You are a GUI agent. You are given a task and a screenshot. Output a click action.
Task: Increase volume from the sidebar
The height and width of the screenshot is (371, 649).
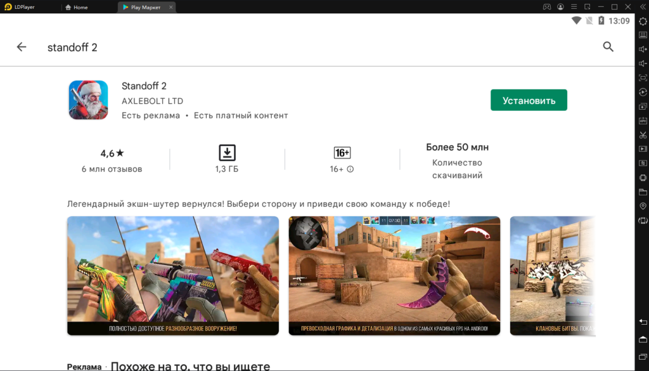click(x=643, y=49)
